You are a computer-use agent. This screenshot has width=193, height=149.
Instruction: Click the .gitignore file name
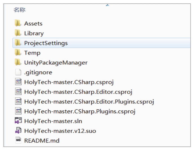point(38,73)
